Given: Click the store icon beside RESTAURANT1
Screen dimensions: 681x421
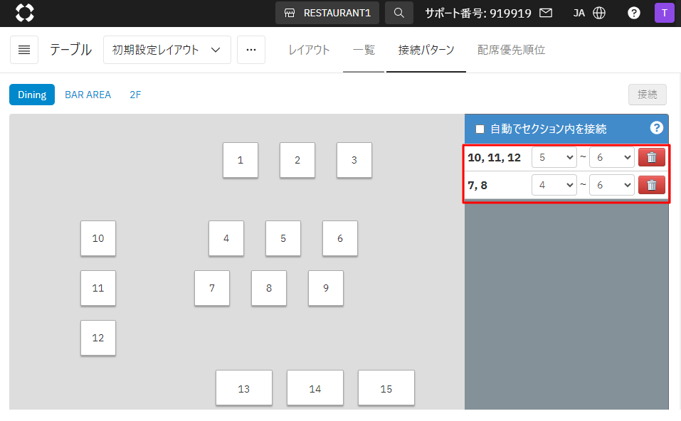Looking at the screenshot, I should coord(290,13).
